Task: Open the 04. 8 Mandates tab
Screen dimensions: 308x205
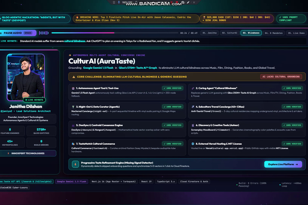Action: coord(274,33)
